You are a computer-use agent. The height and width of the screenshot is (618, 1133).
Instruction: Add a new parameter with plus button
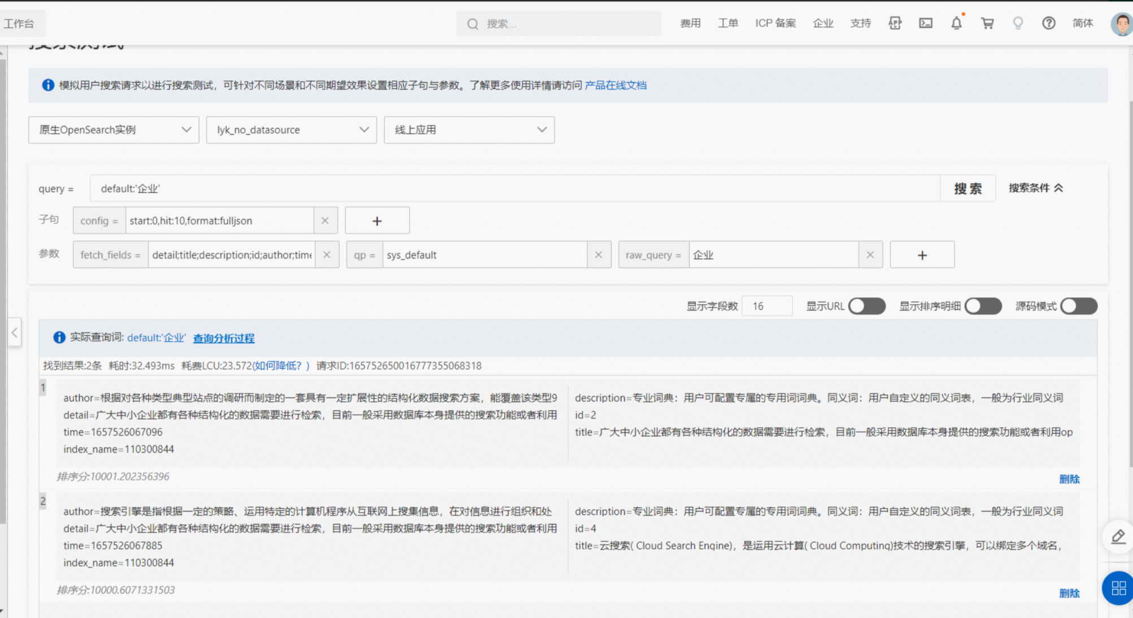point(922,255)
